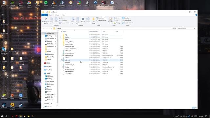The height and width of the screenshot is (118, 210).
Task: Select the bukkit.yml file
Action: (x=68, y=51)
